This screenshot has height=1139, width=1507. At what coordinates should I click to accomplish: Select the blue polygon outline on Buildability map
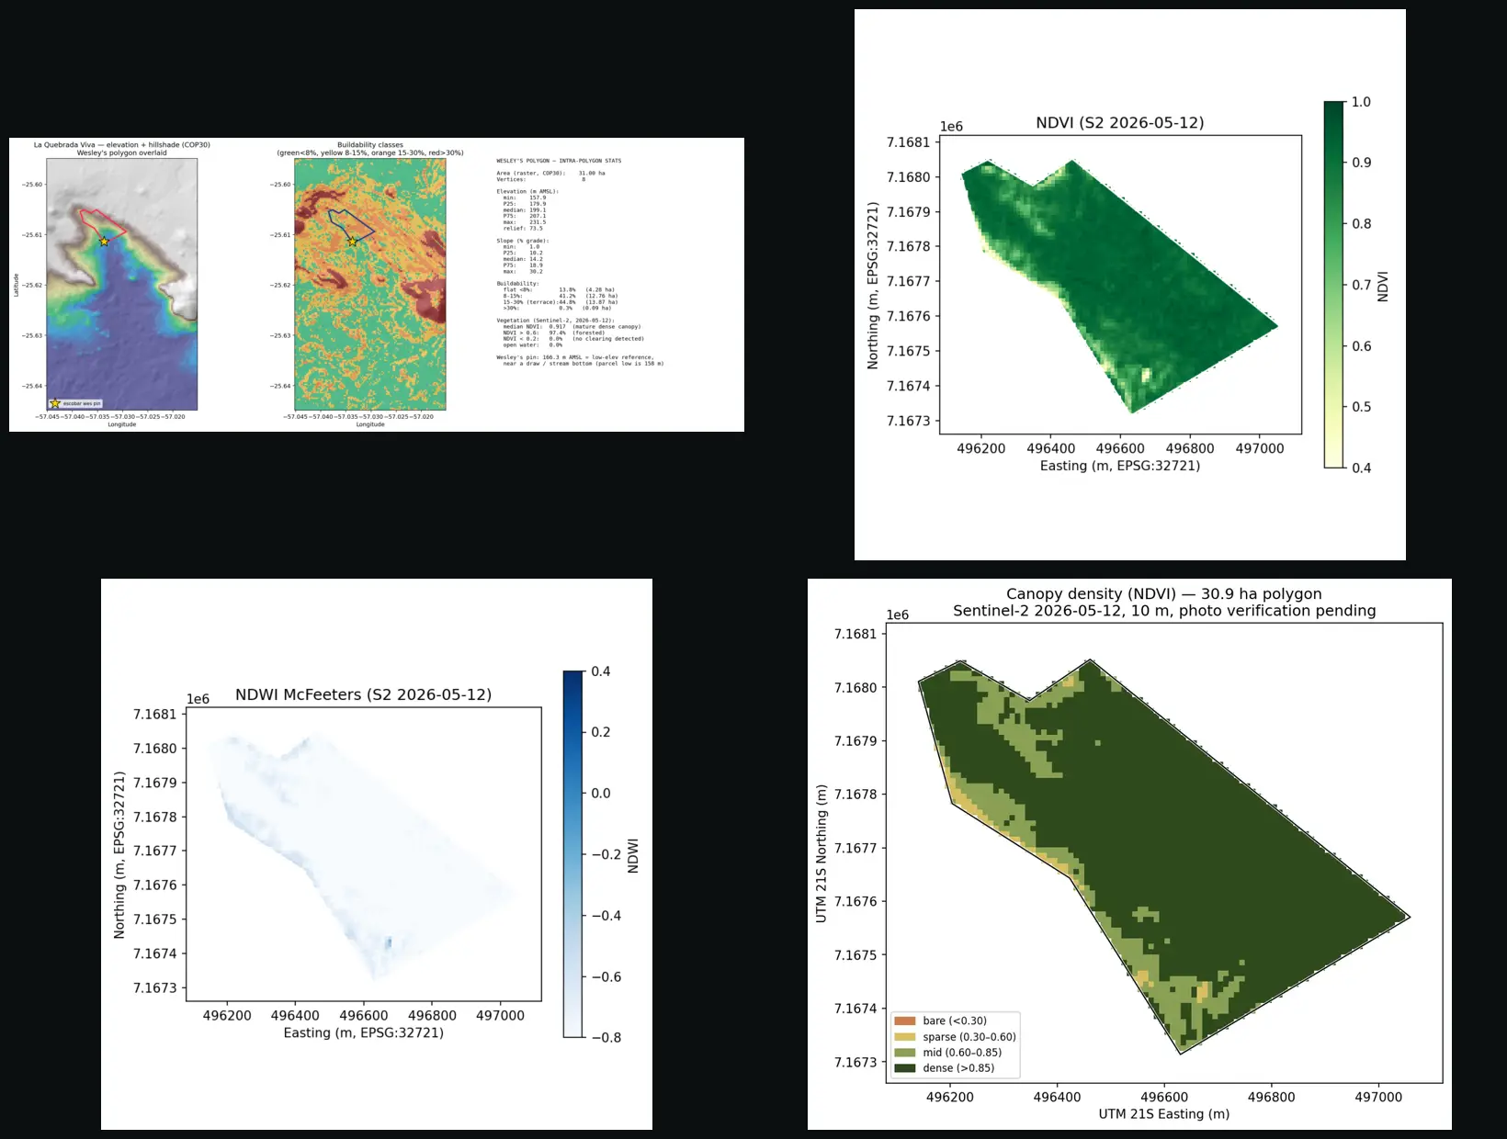coord(350,225)
